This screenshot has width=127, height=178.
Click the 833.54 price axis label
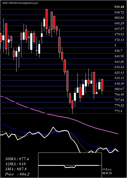click(119, 67)
